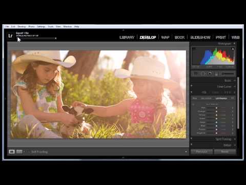246x185 pixels.
Task: Expand the Tone Curve panel triangle
Action: [x=235, y=87]
